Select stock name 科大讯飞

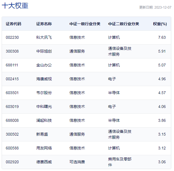(x=44, y=37)
